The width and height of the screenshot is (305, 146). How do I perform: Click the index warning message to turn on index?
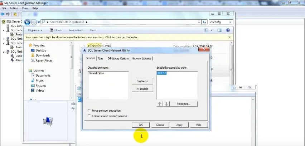click(x=82, y=37)
